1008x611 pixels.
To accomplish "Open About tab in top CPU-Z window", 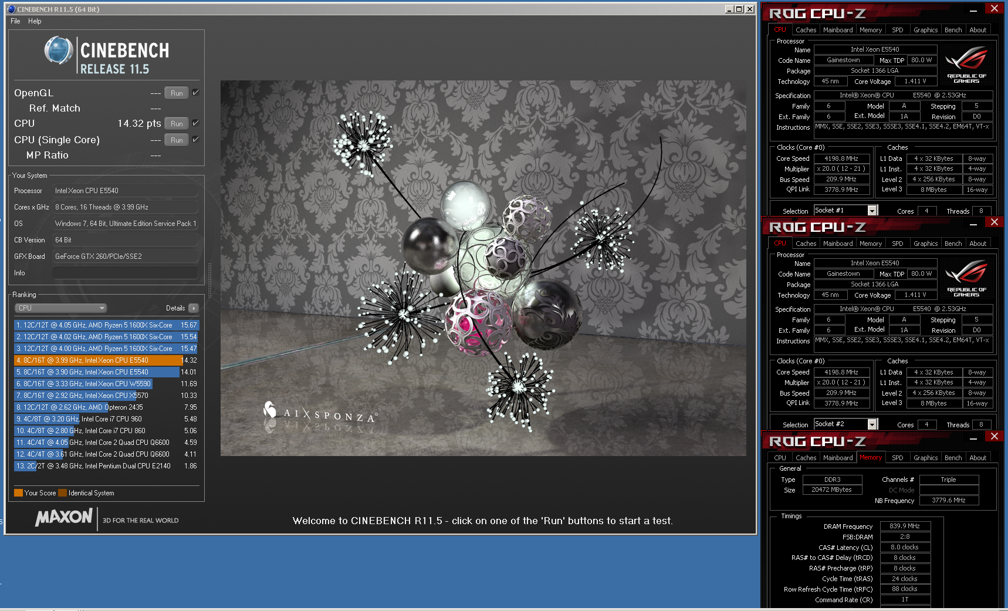I will click(x=977, y=30).
